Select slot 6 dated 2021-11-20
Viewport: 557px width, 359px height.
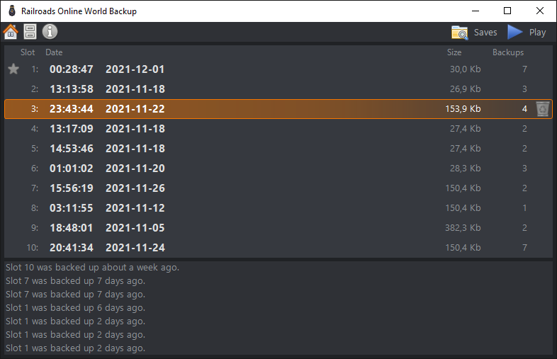(x=278, y=169)
